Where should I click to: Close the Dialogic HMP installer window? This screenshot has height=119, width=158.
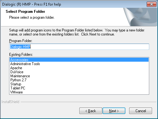[x=151, y=4]
